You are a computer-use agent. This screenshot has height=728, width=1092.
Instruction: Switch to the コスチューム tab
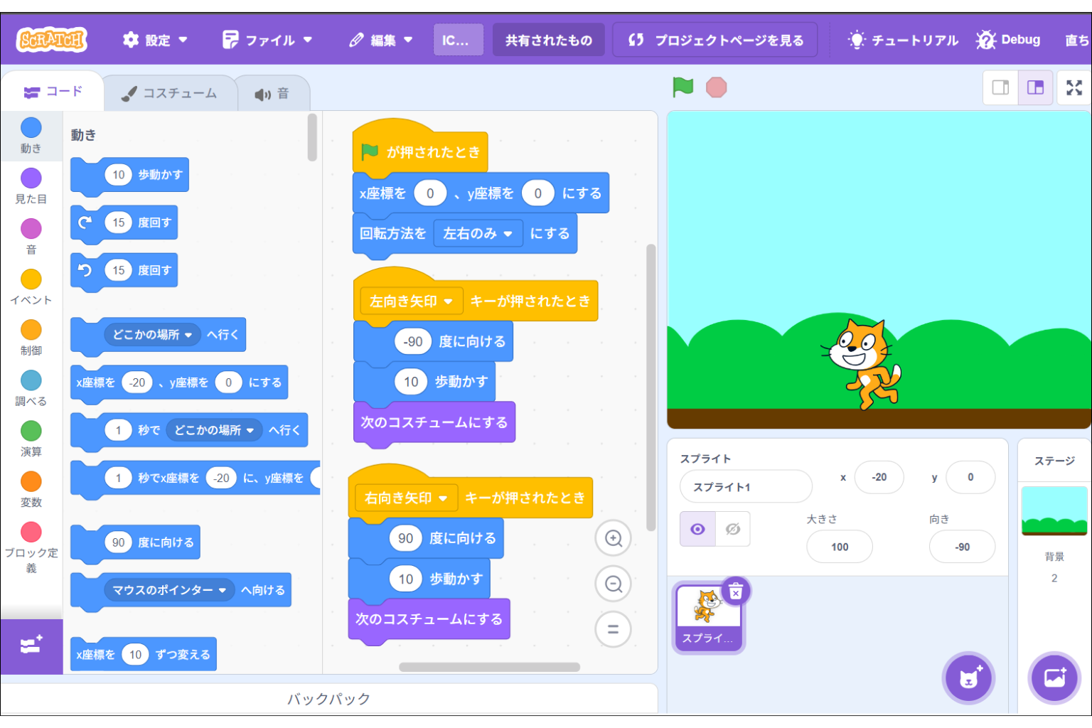pos(170,94)
